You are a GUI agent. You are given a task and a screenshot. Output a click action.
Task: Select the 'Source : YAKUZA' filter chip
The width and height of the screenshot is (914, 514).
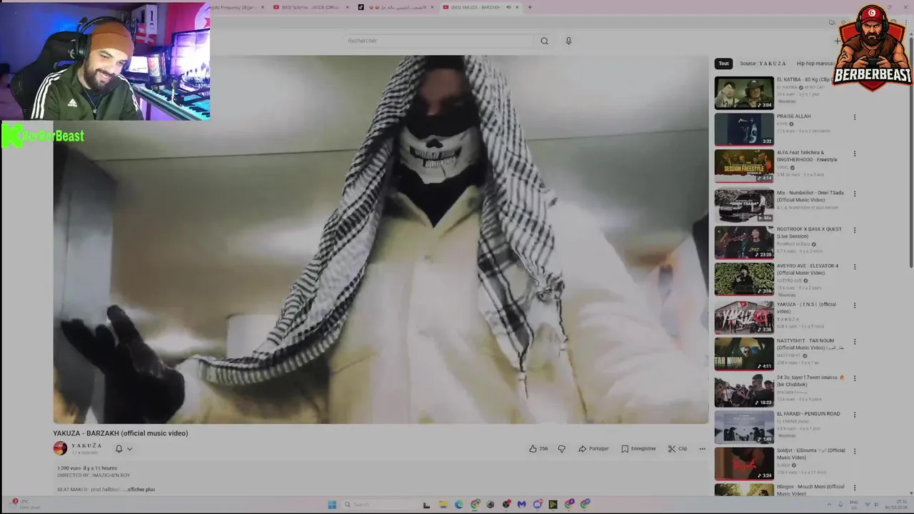763,64
